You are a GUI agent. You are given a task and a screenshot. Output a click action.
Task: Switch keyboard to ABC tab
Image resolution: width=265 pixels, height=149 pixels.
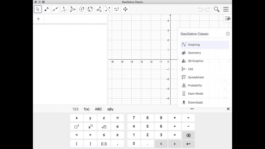98,109
